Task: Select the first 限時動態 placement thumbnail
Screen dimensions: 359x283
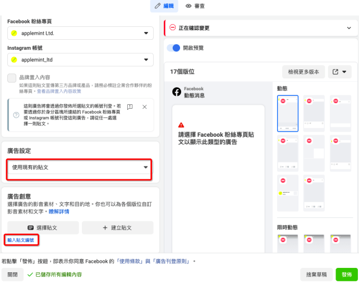Action: click(288, 244)
